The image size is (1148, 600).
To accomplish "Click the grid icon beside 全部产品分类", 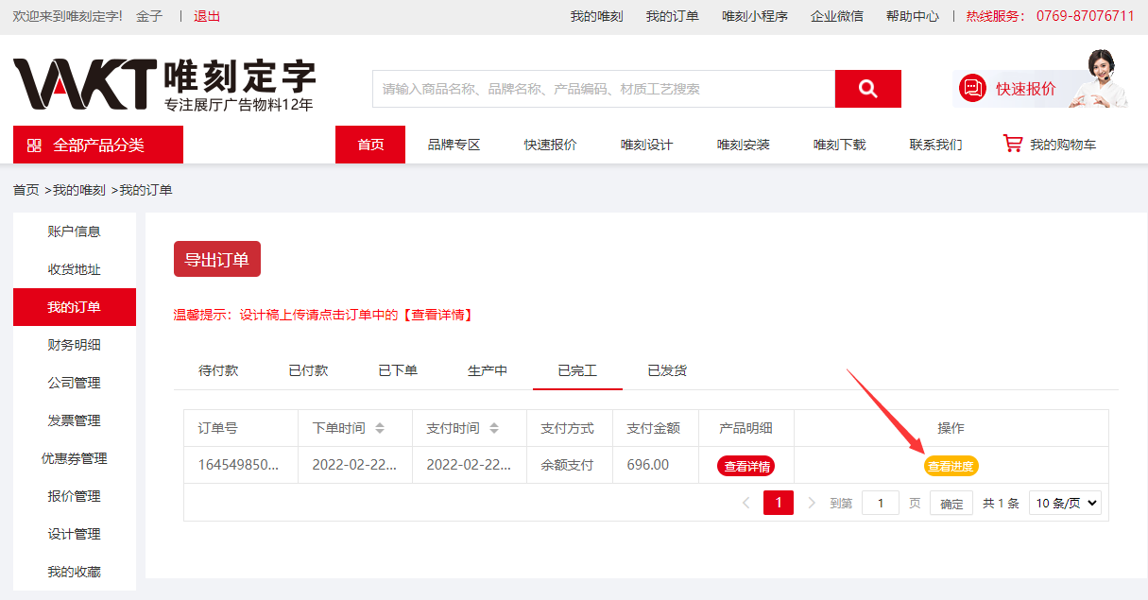I will pyautogui.click(x=34, y=145).
